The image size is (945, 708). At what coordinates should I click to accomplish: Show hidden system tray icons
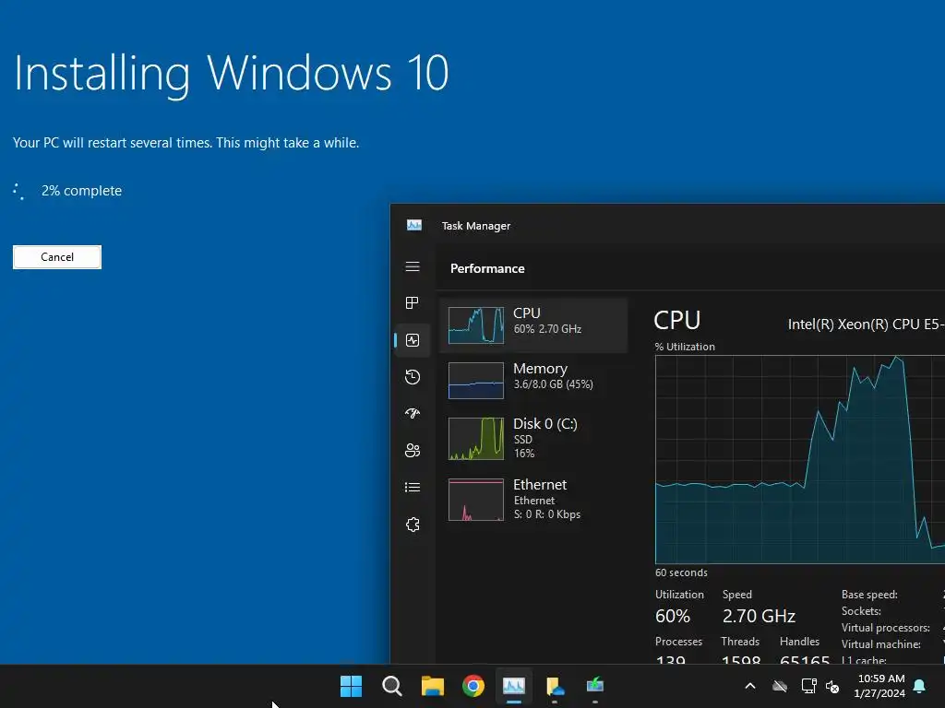pos(750,686)
